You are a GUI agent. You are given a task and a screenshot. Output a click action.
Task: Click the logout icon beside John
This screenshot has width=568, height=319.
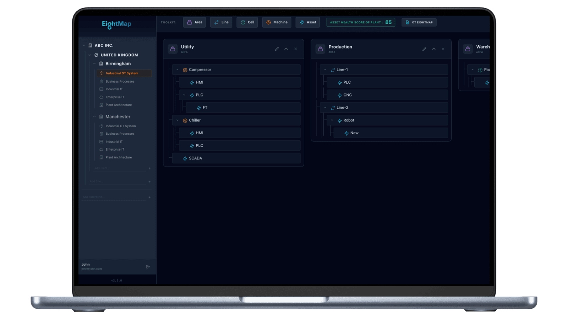coord(148,267)
